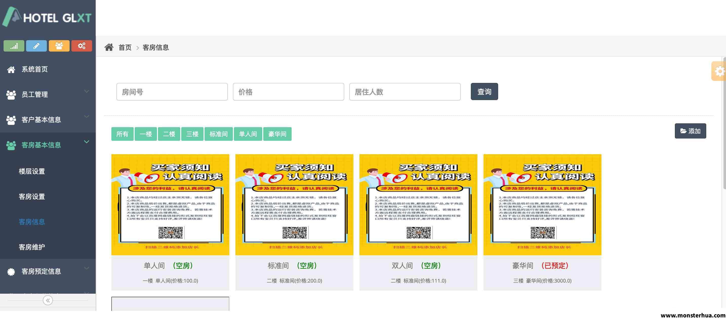Open the 双人间 room card image
This screenshot has width=726, height=323.
click(418, 205)
